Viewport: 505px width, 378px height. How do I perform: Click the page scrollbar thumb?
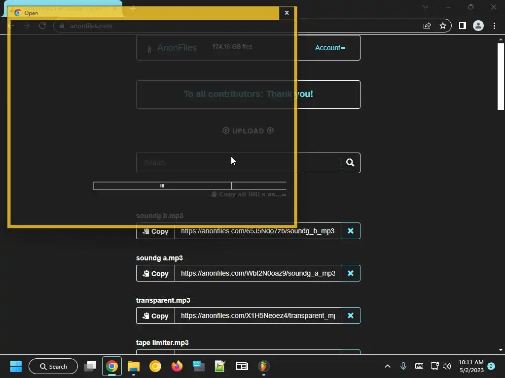(x=501, y=76)
